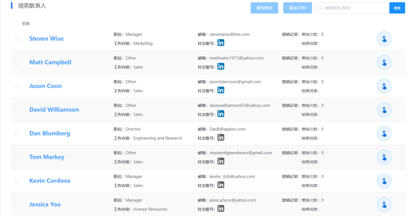
Task: Select email stevenwise@live.com
Action: click(229, 34)
